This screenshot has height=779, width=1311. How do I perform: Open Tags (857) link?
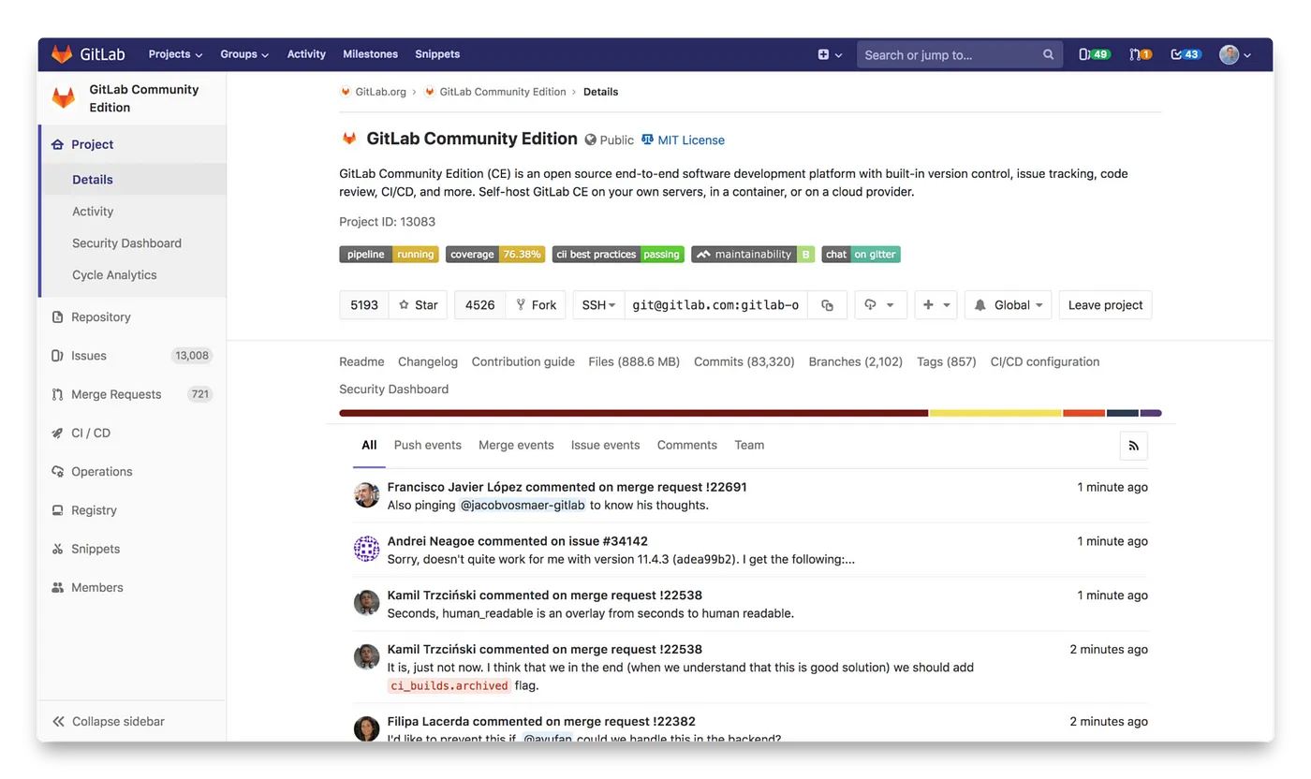[x=947, y=361]
